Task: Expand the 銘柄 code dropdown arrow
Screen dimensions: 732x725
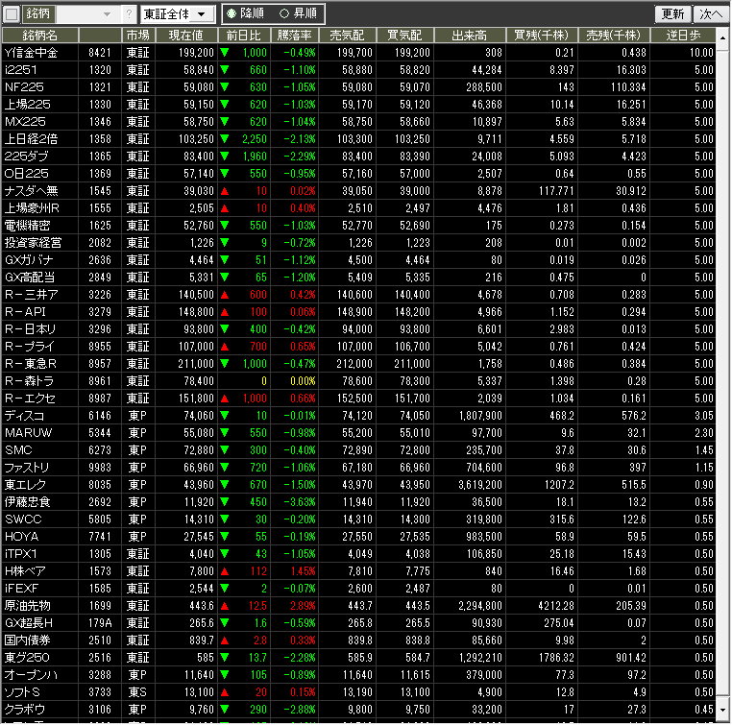Action: 106,14
